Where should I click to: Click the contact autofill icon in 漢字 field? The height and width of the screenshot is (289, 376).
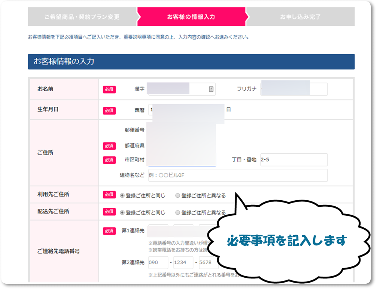click(211, 89)
